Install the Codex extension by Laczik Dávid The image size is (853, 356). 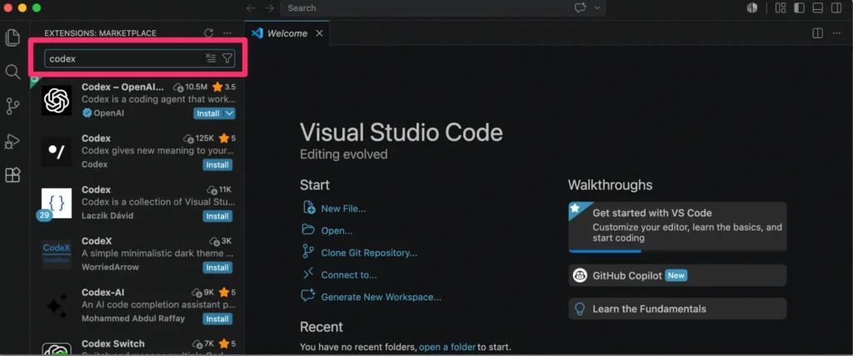[x=217, y=216]
